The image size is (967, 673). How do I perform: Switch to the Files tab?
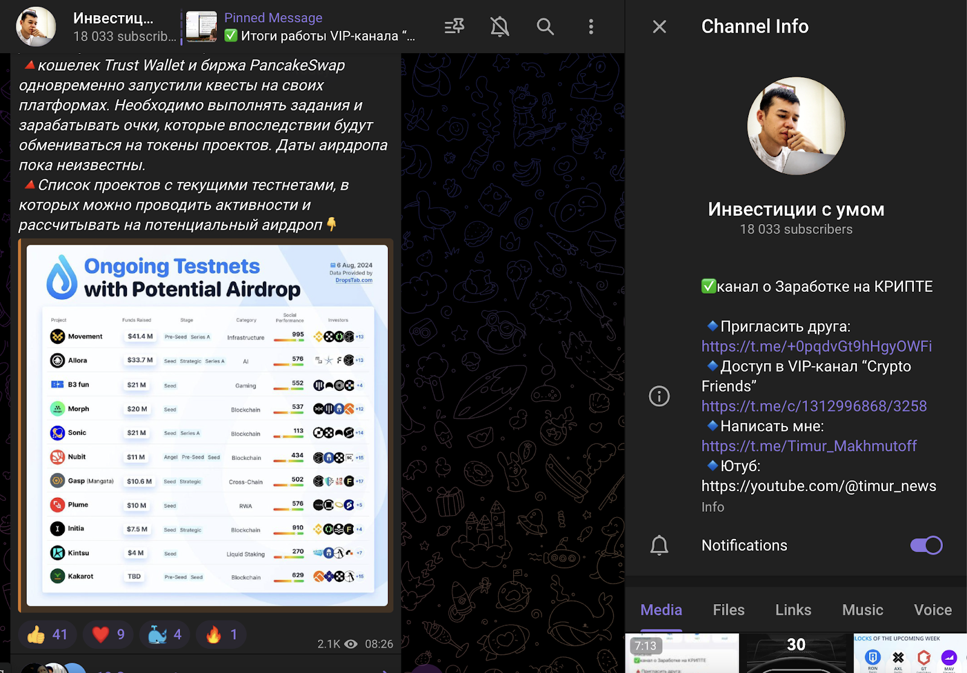point(729,610)
